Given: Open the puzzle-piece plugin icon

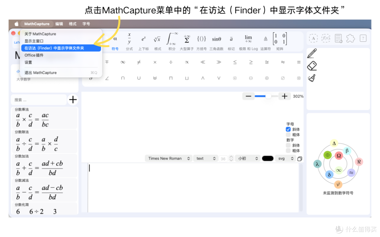Looking at the screenshot, I should click(350, 38).
